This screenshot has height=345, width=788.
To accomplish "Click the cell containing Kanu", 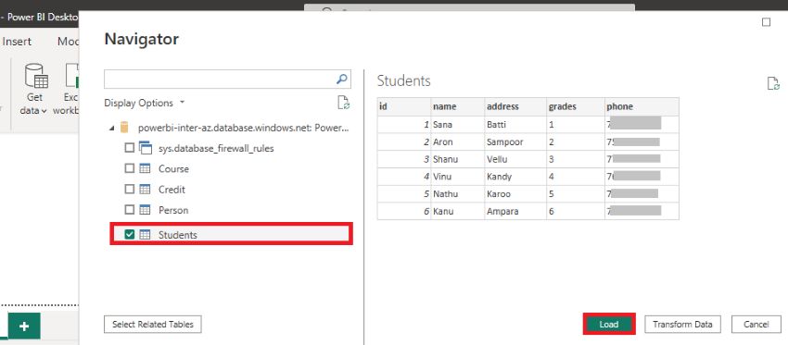I will click(457, 211).
